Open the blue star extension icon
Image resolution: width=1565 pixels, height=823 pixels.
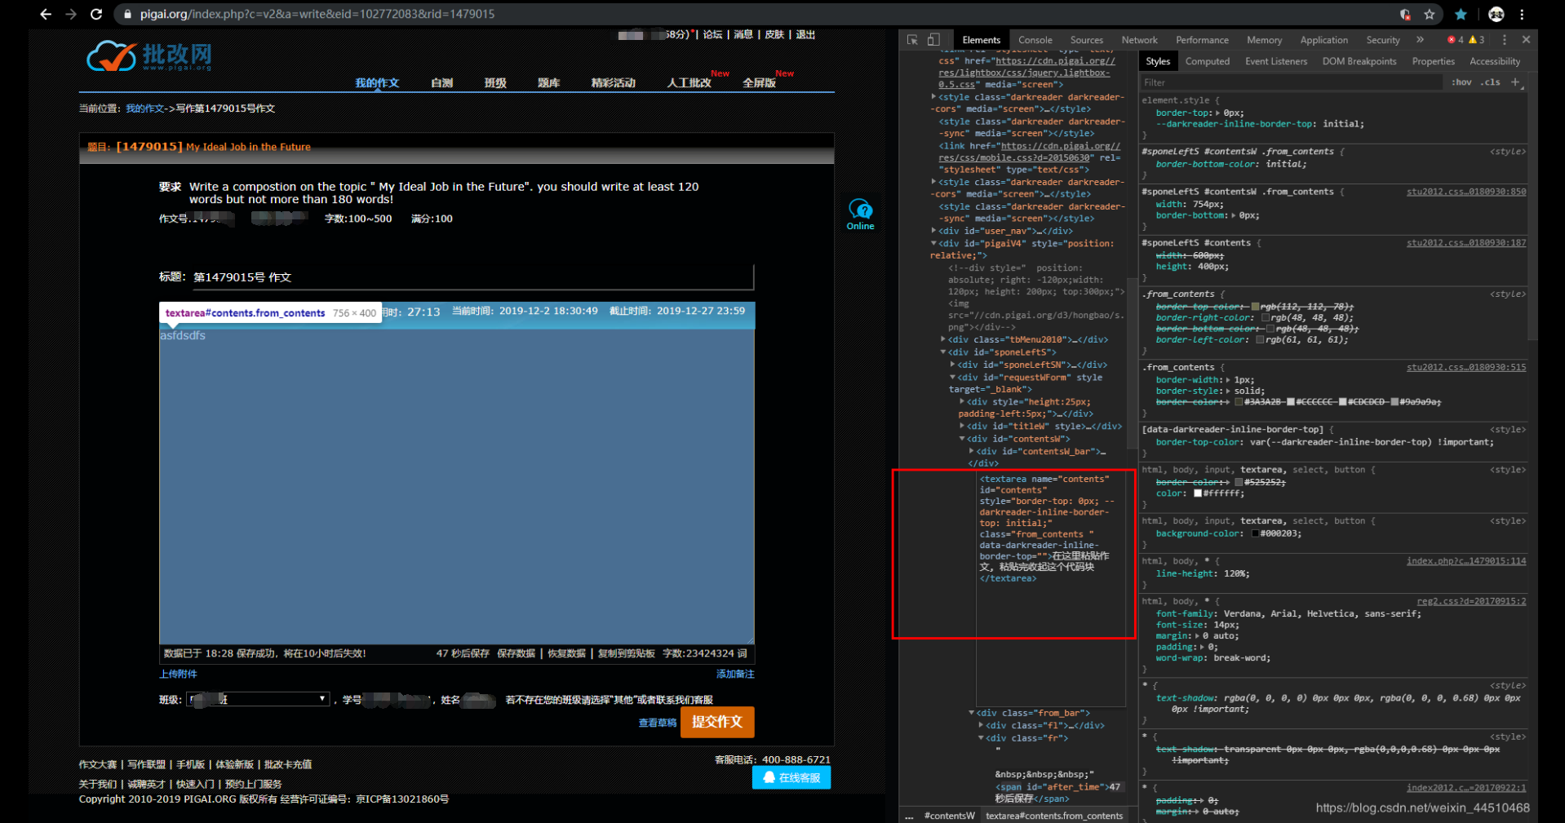coord(1461,14)
